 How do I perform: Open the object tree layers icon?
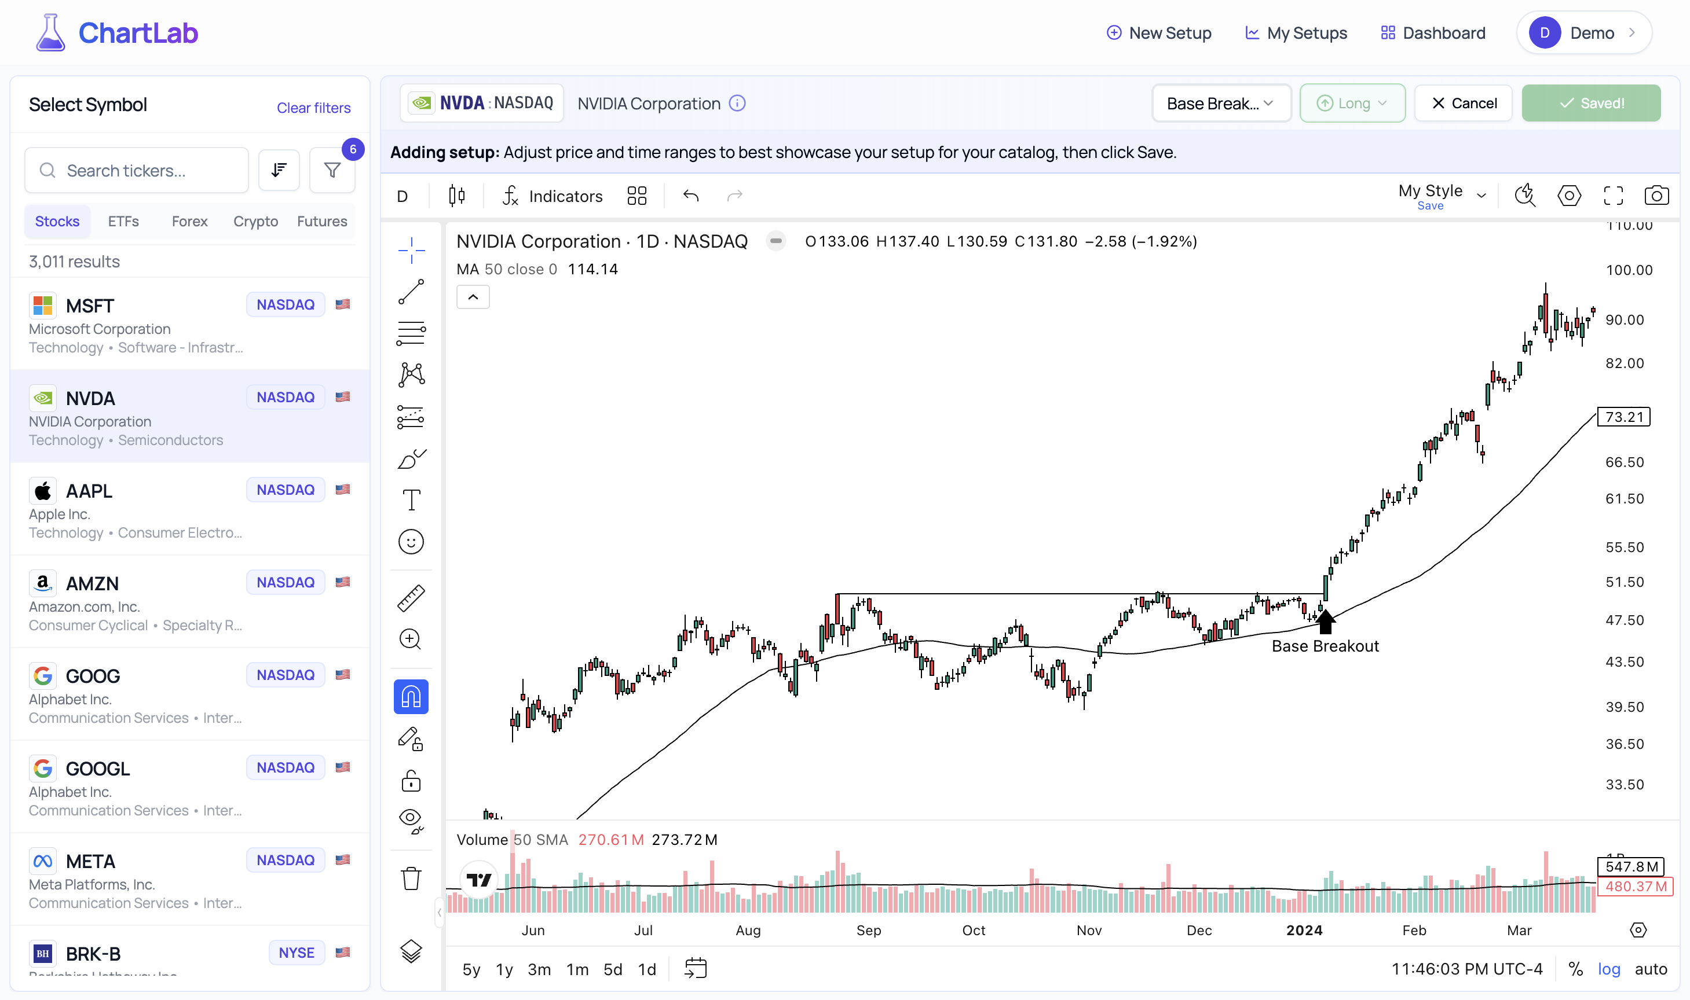coord(411,951)
